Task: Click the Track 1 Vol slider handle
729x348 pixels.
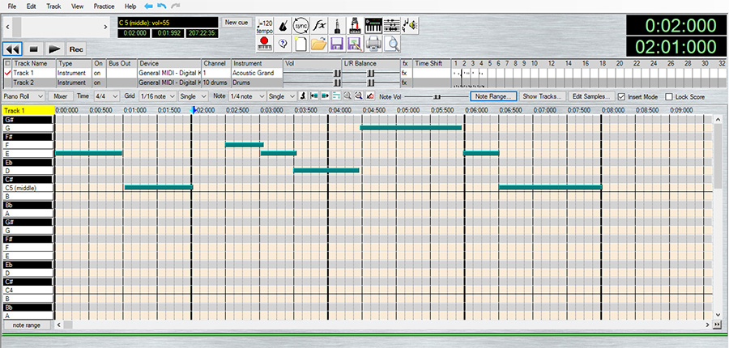Action: click(337, 73)
